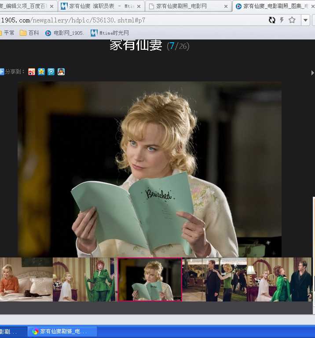Open the Mtime时光网 bookmark
The width and height of the screenshot is (315, 338).
click(110, 33)
